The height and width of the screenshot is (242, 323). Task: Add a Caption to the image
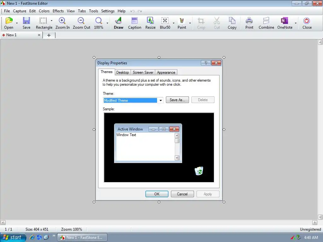click(x=134, y=23)
